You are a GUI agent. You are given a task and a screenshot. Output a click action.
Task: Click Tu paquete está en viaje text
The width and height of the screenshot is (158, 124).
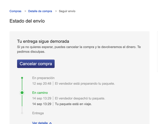click(73, 104)
